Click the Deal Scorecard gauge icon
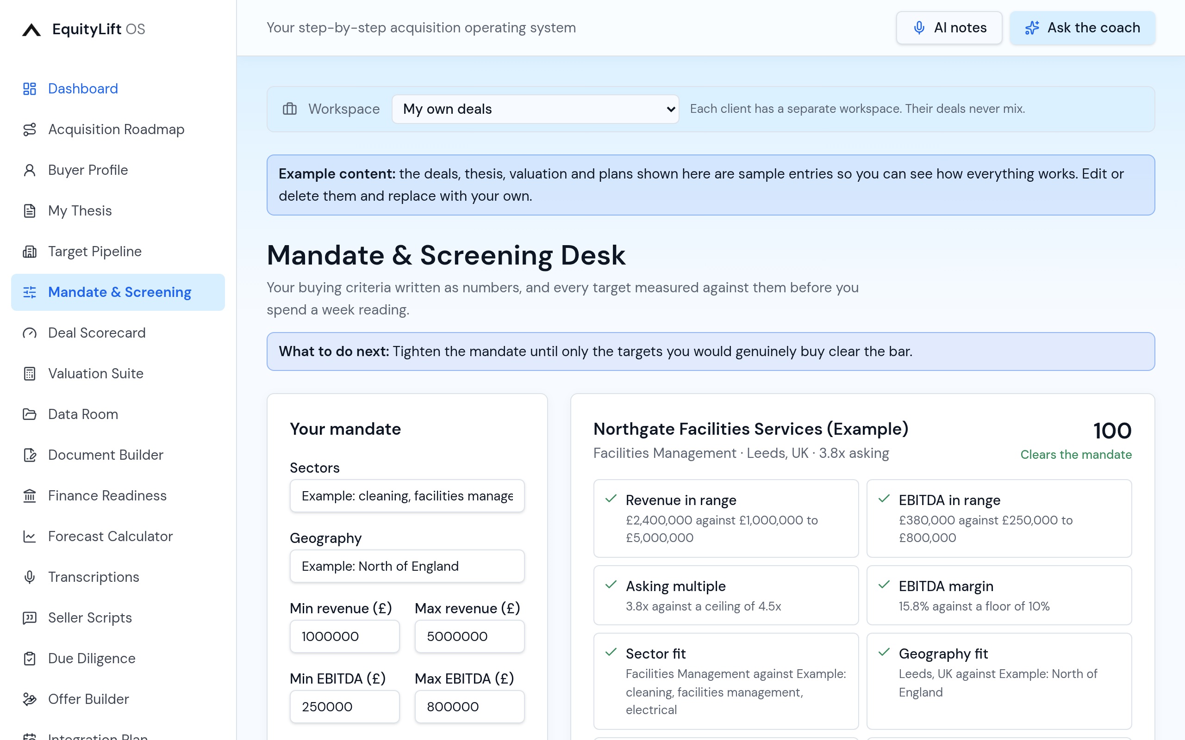 point(30,333)
